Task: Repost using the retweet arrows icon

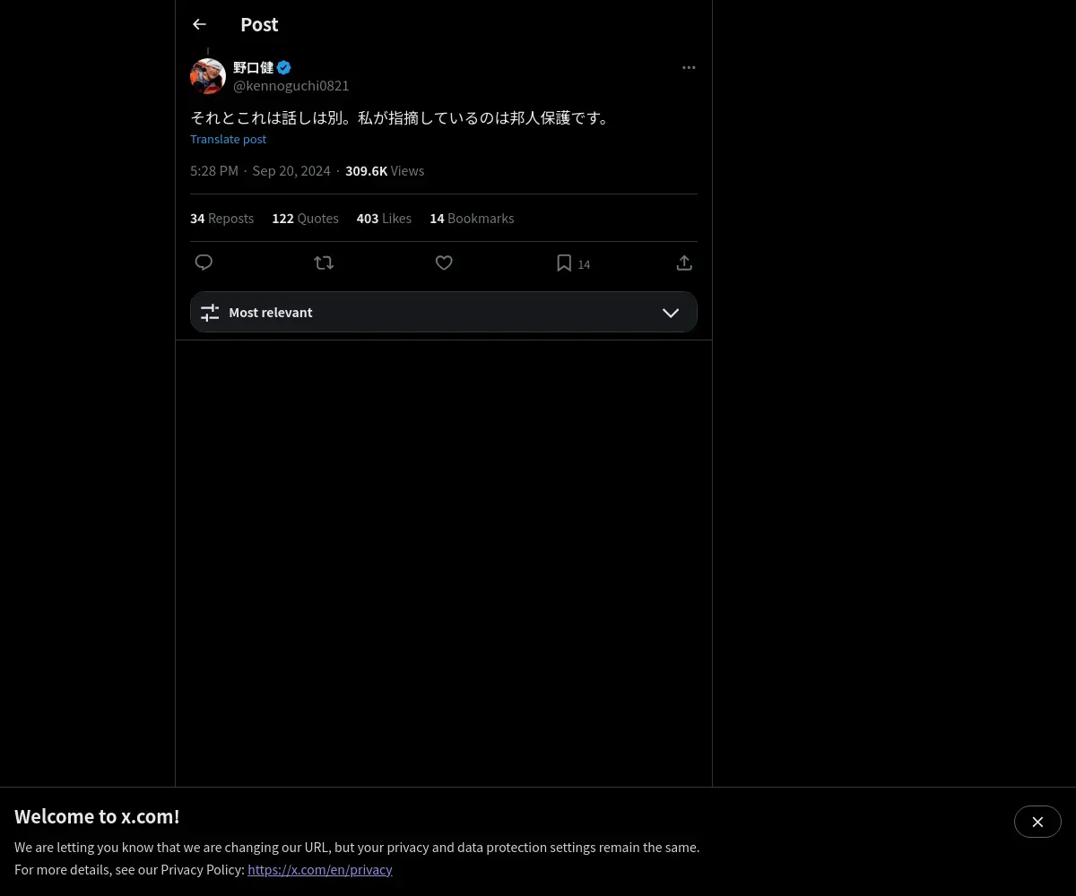Action: point(324,263)
